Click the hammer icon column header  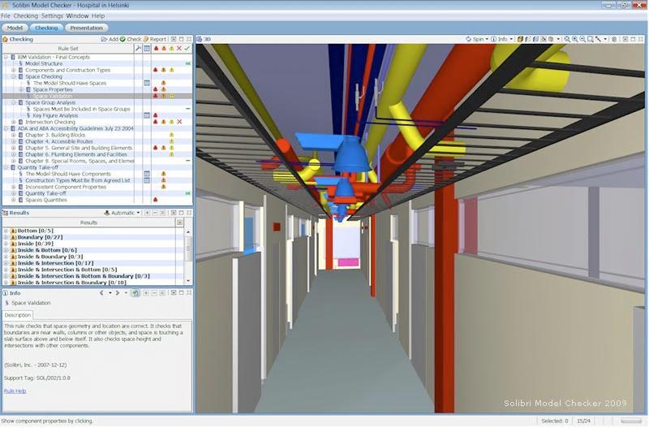[138, 49]
